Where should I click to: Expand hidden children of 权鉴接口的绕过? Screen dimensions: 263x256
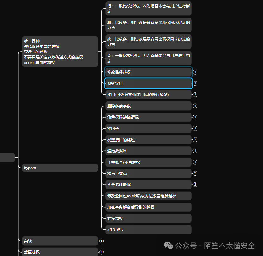click(x=195, y=140)
